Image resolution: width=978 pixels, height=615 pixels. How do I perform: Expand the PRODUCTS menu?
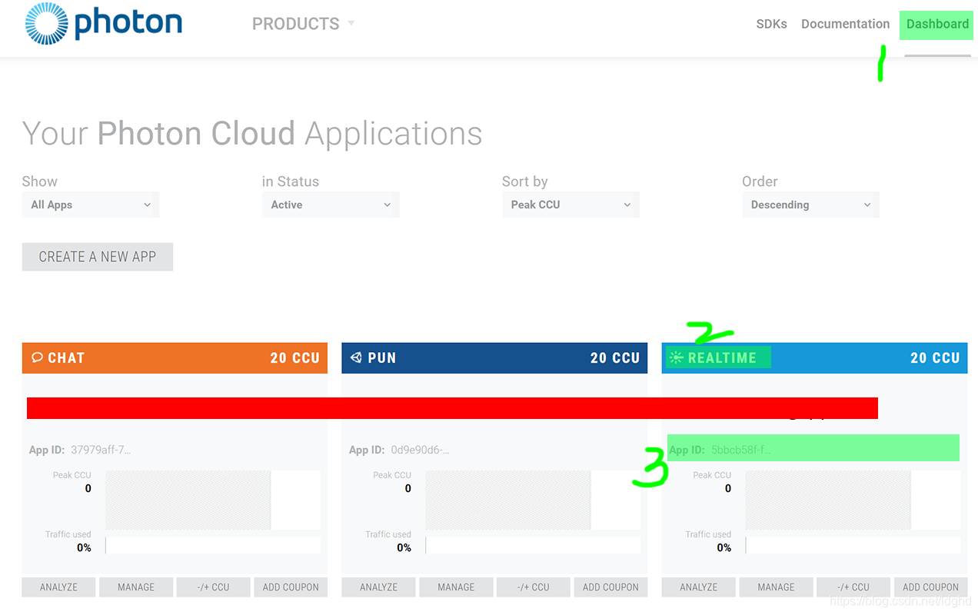tap(303, 24)
